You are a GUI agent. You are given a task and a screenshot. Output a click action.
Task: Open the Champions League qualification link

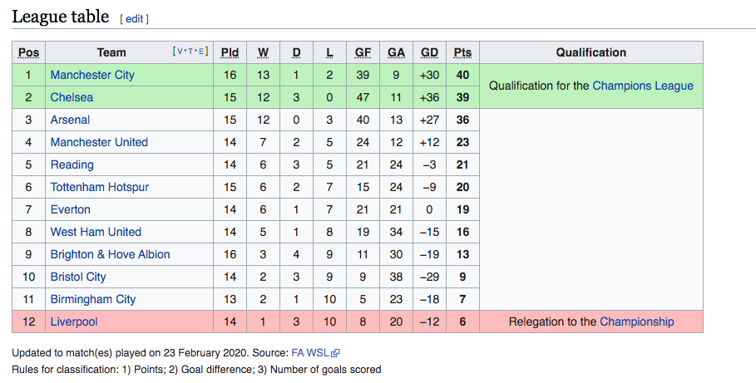pyautogui.click(x=643, y=86)
